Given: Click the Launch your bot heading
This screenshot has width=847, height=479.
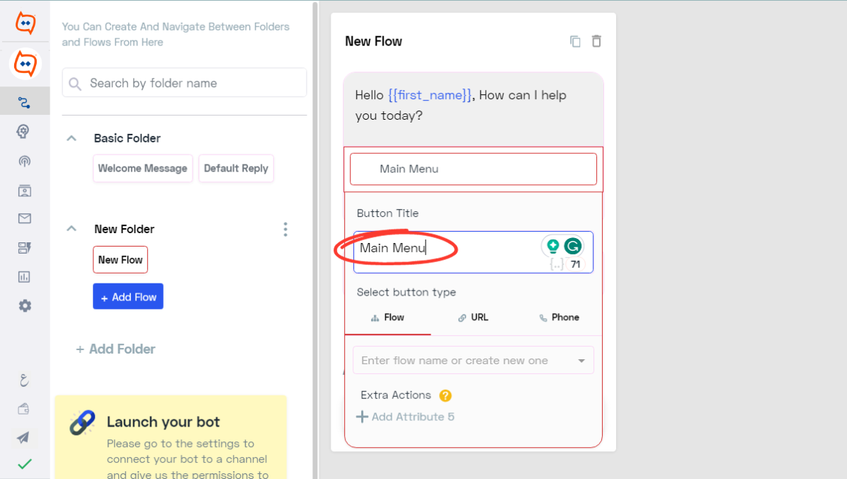Looking at the screenshot, I should click(163, 422).
